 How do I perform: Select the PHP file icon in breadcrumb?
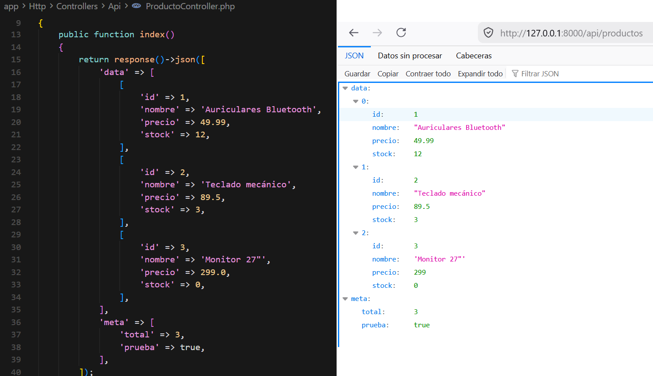(136, 6)
